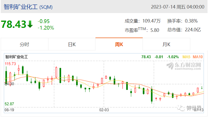Image resolution: width=208 pixels, height=117 pixels.
Task: Click the 东方财富网 watermark logo
Action: (184, 66)
